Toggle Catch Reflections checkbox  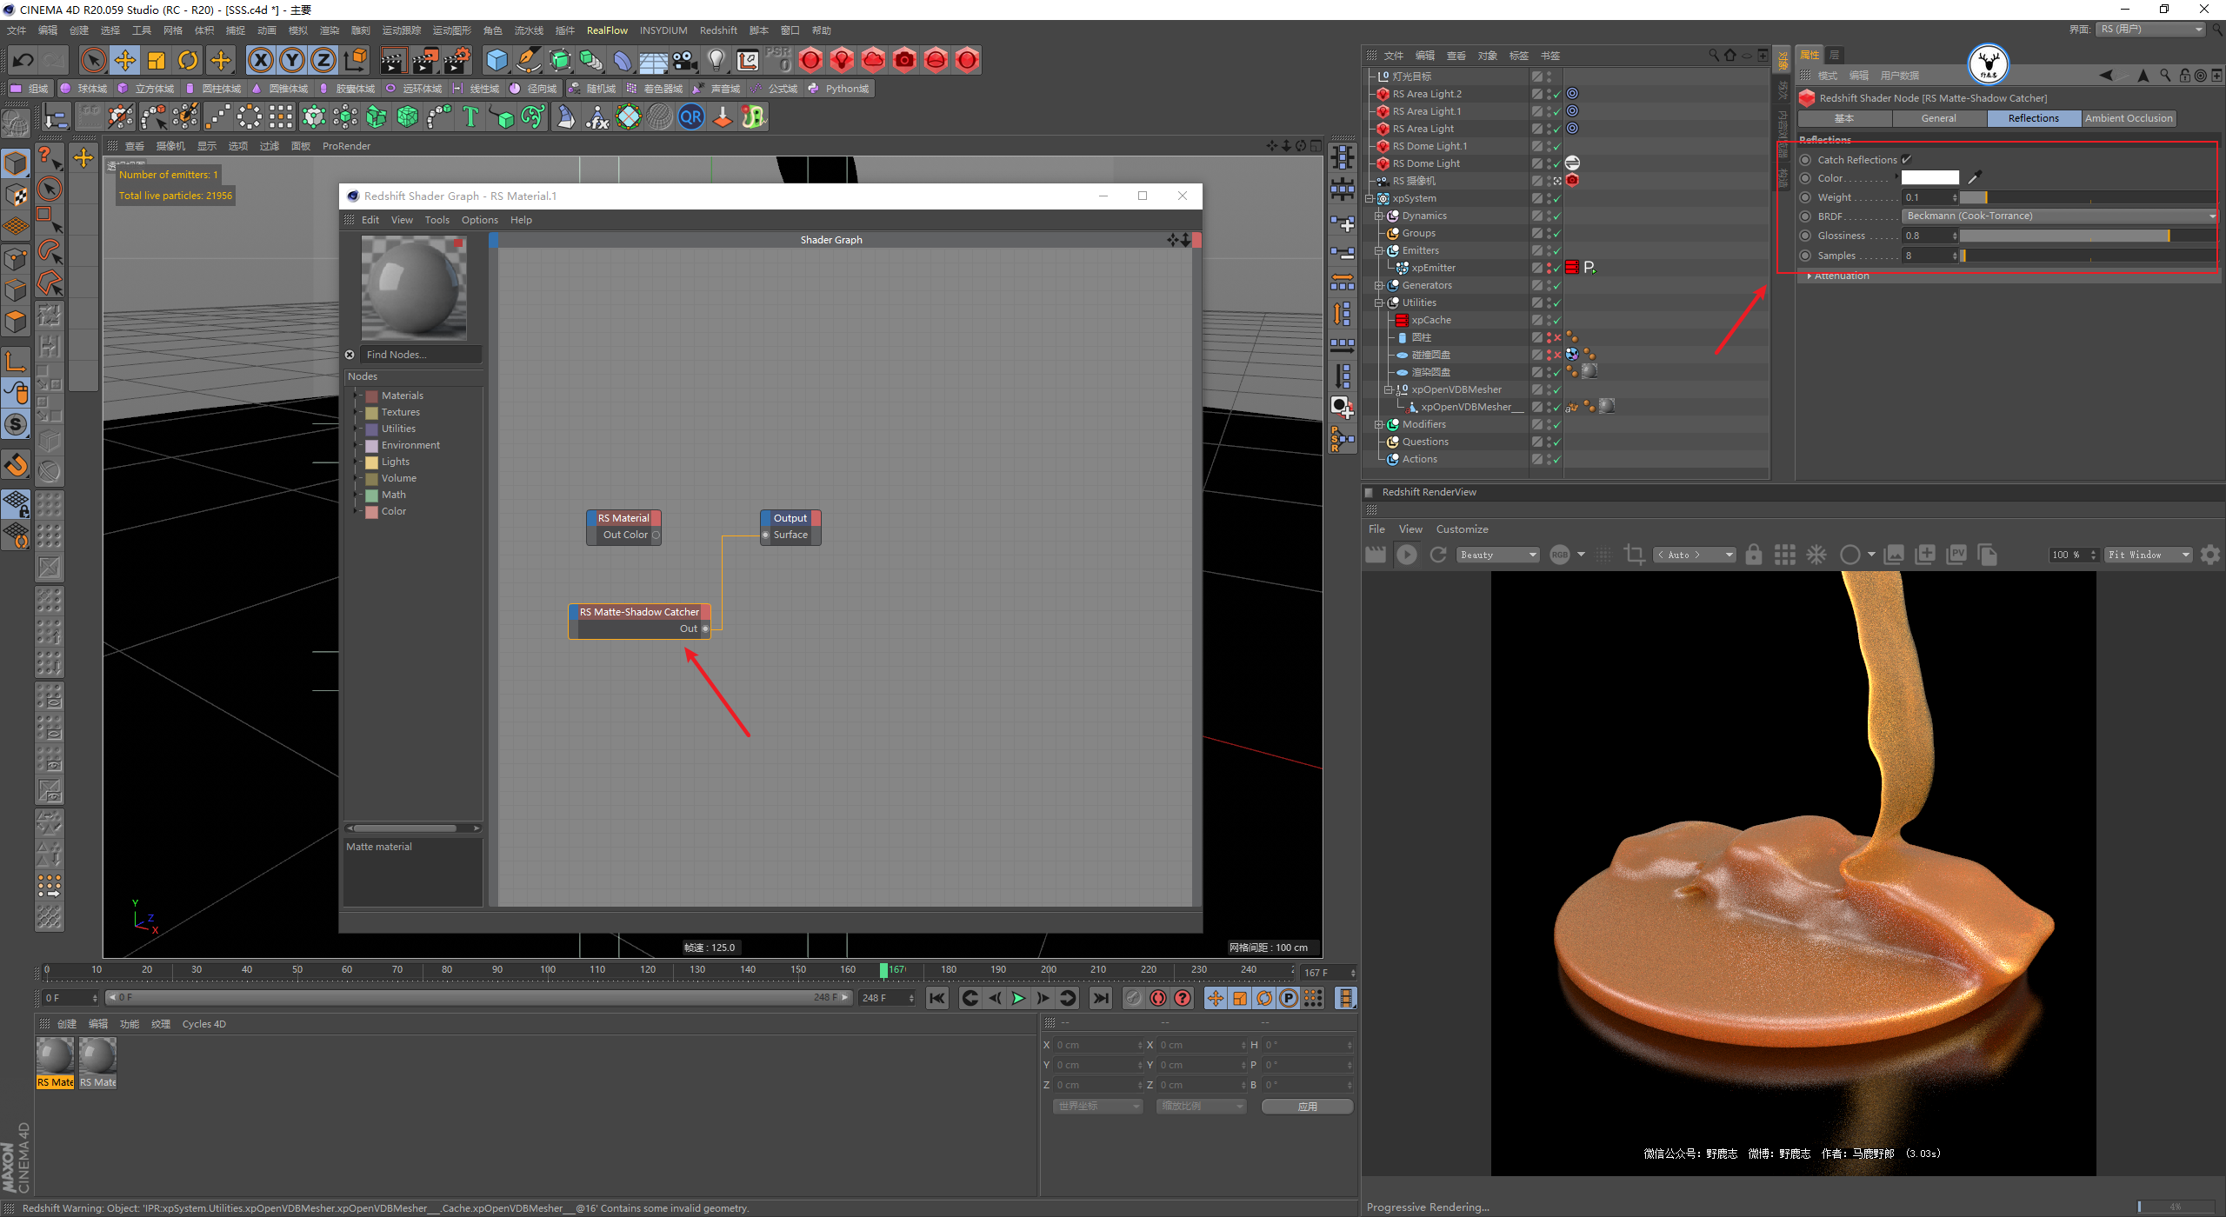pyautogui.click(x=1907, y=159)
